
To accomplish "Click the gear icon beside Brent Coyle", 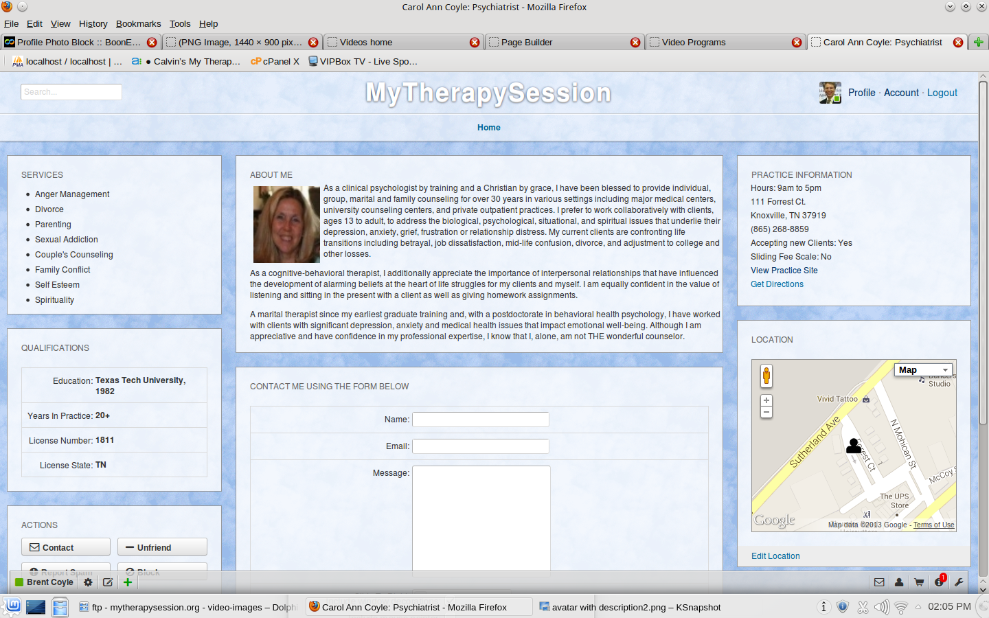I will 88,582.
